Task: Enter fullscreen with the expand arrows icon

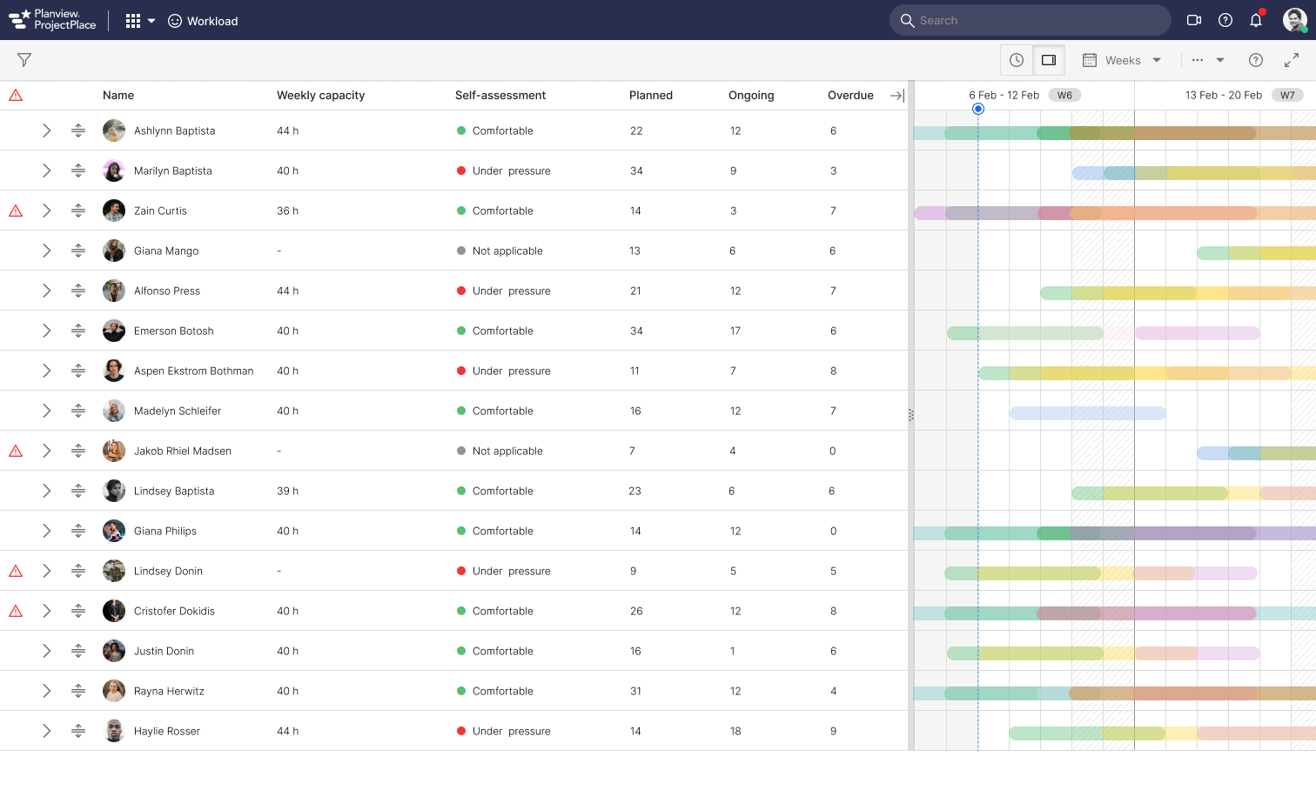Action: 1292,60
